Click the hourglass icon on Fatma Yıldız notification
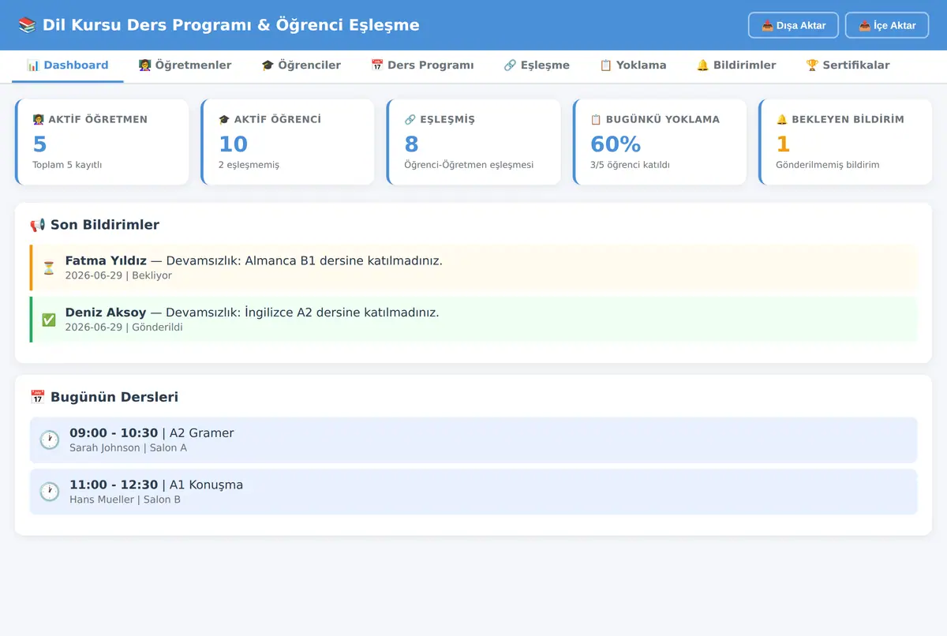This screenshot has height=636, width=947. click(x=49, y=267)
